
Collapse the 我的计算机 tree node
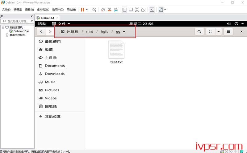[3, 27]
